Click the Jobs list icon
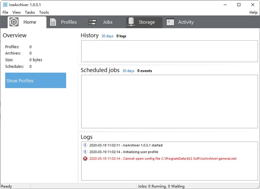The width and height of the screenshot is (260, 189). (92, 22)
